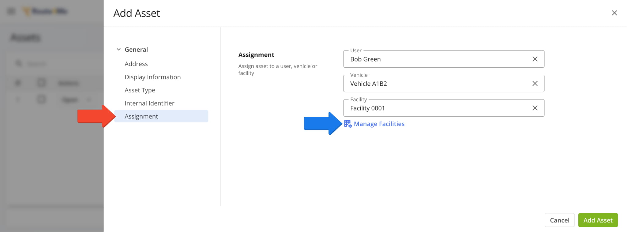Clear the Vehicle A1B2 selection
Viewport: 627px width, 232px height.
point(535,83)
